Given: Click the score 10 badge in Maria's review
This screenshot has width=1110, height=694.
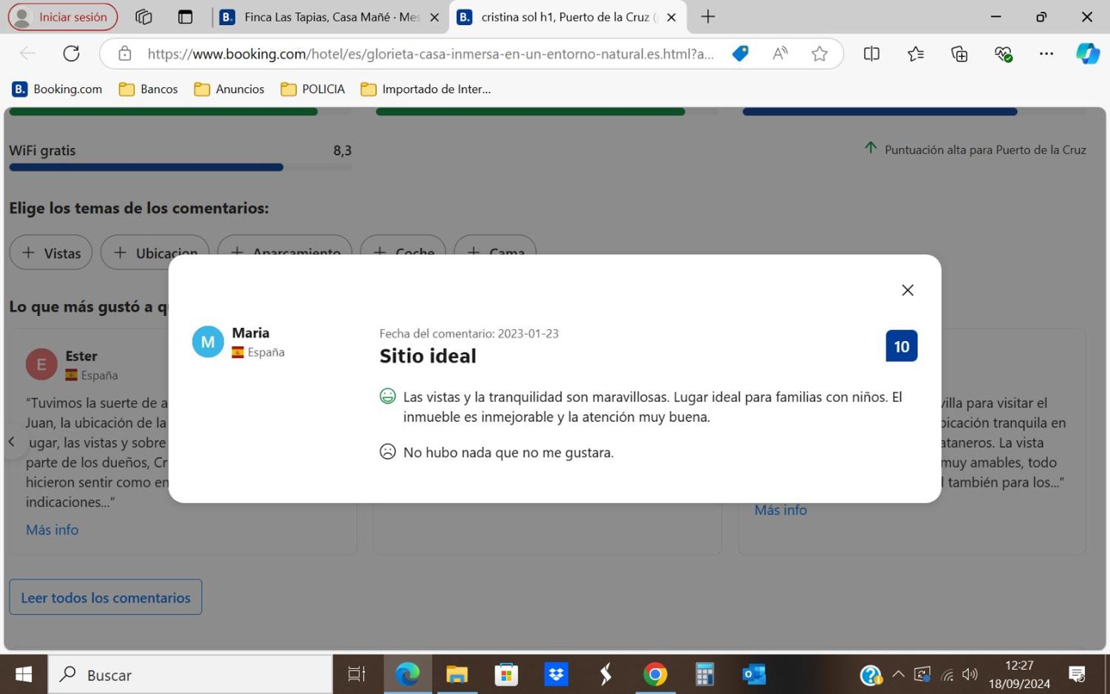Looking at the screenshot, I should tap(901, 346).
